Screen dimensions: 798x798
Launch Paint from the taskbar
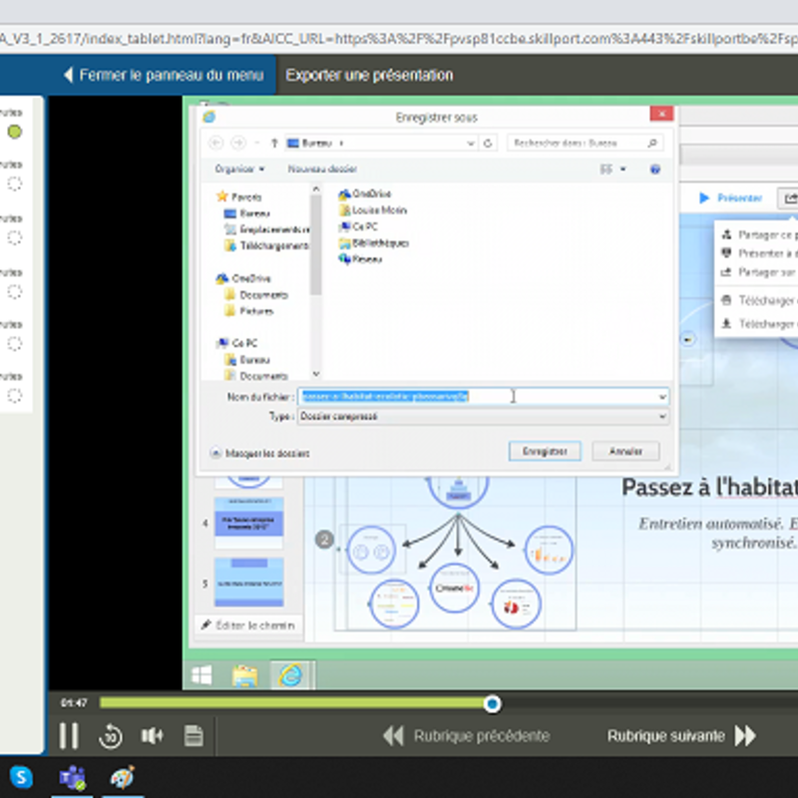pyautogui.click(x=122, y=777)
